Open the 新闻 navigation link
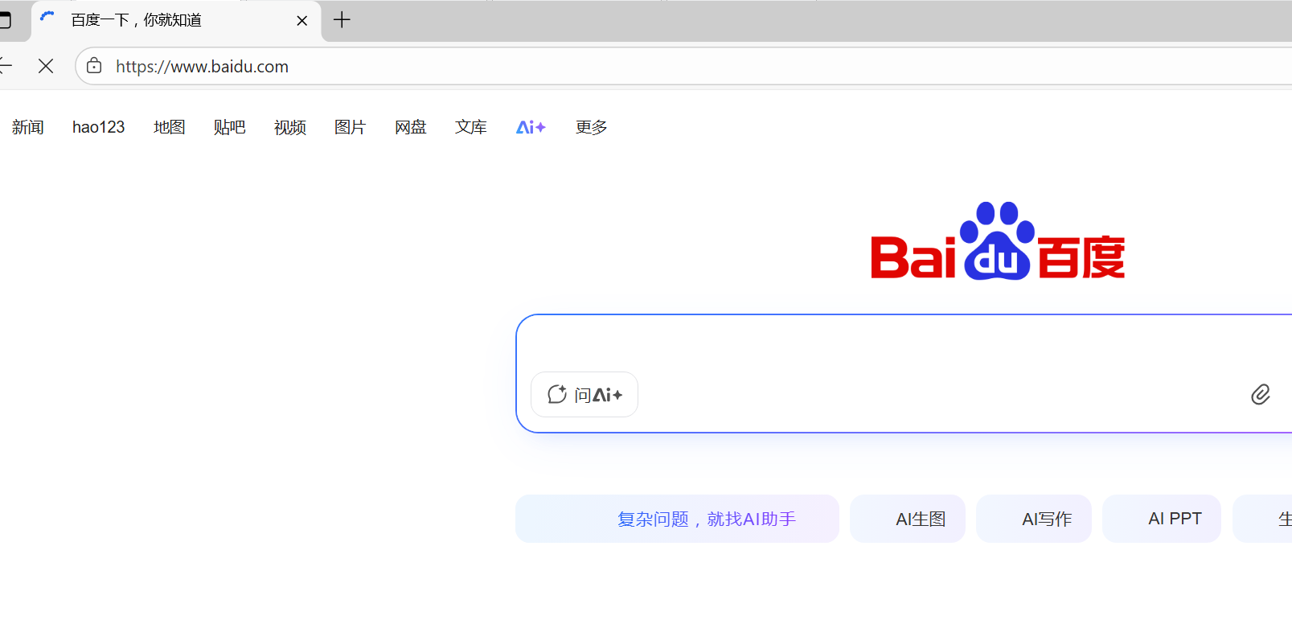 pos(28,127)
